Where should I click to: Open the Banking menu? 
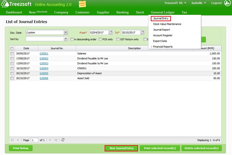pos(122,12)
